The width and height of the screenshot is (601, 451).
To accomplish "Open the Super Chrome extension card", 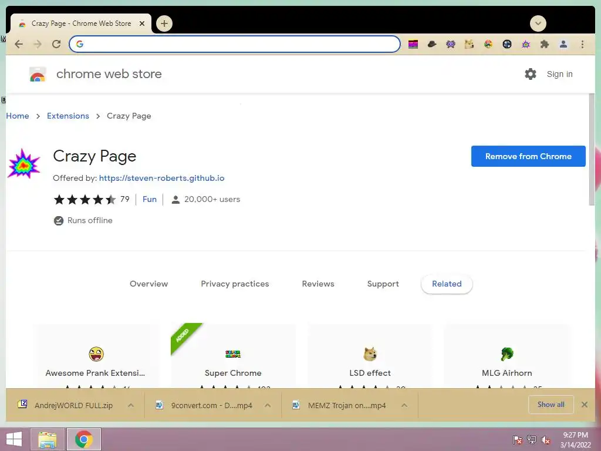I will [x=233, y=356].
